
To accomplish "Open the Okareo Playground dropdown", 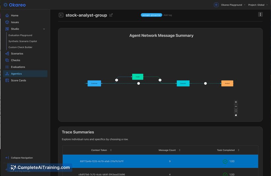I will [x=233, y=5].
